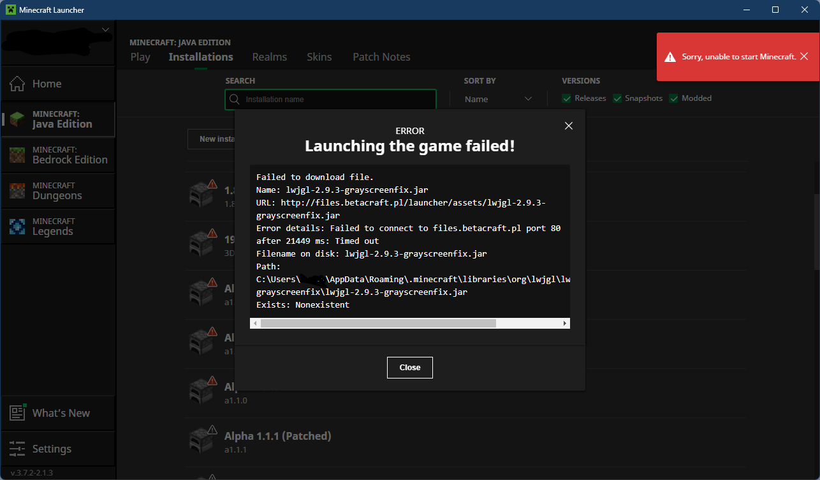The image size is (820, 480).
Task: Click the 'Failed to download file.' line
Action: point(315,177)
